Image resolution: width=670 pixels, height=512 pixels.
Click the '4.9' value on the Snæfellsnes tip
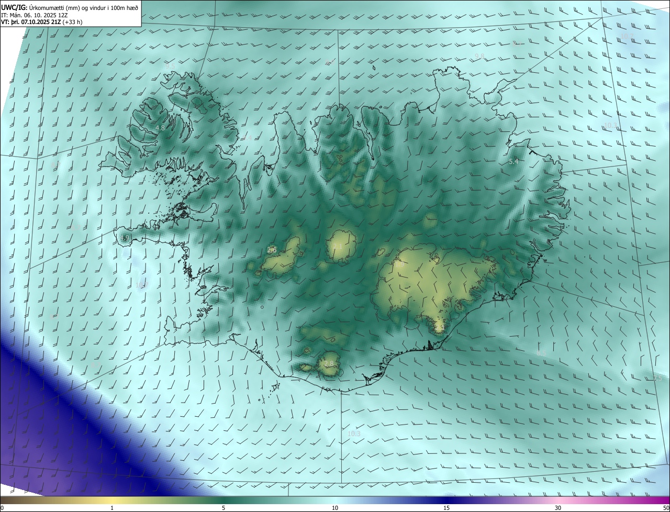click(x=125, y=238)
